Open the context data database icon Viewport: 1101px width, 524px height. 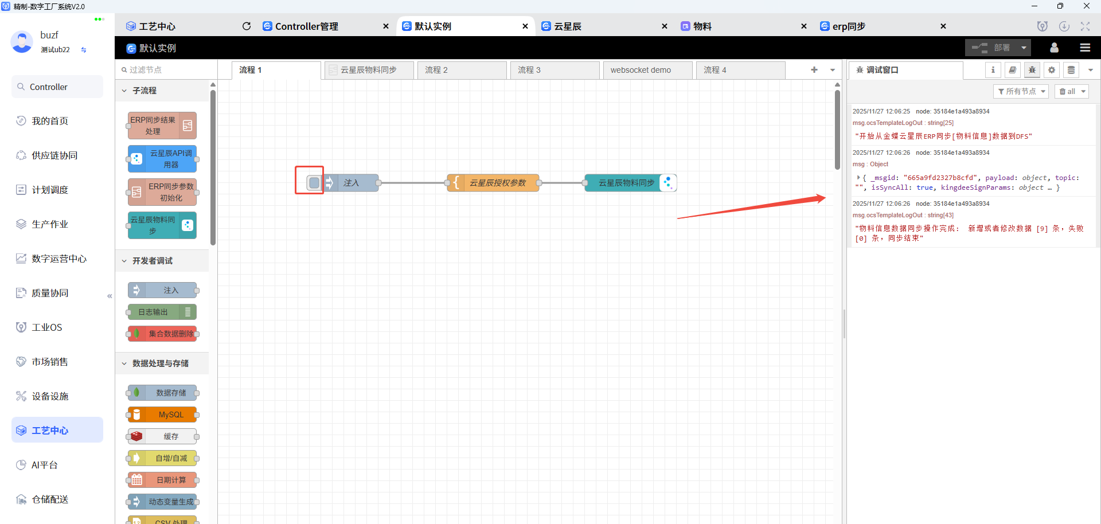1071,70
